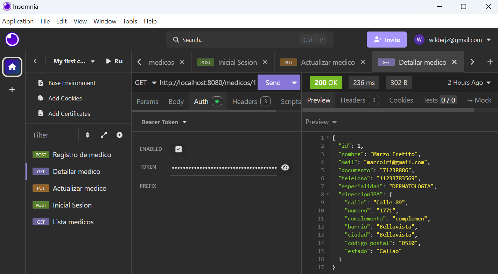Open the Body tab
This screenshot has width=498, height=274.
pyautogui.click(x=176, y=101)
